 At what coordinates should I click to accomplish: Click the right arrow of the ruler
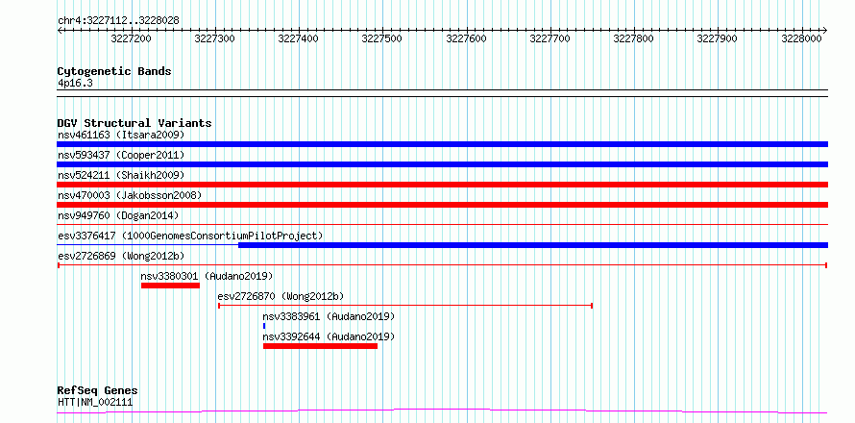coord(825,30)
